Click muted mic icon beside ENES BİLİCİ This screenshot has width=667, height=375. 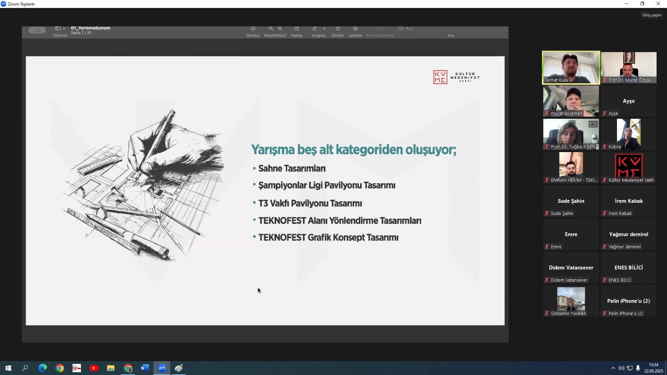(x=604, y=280)
